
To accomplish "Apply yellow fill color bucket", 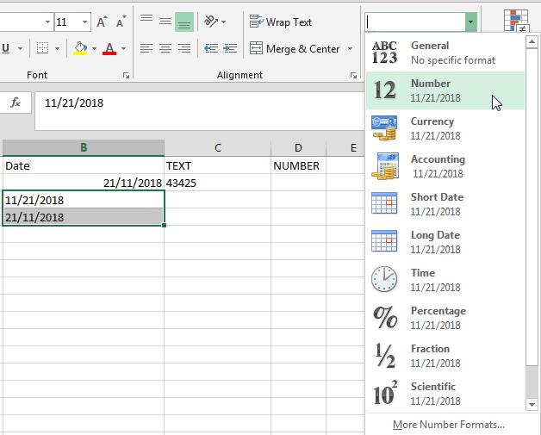I will [80, 48].
